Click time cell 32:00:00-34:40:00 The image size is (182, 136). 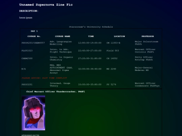(x=90, y=69)
